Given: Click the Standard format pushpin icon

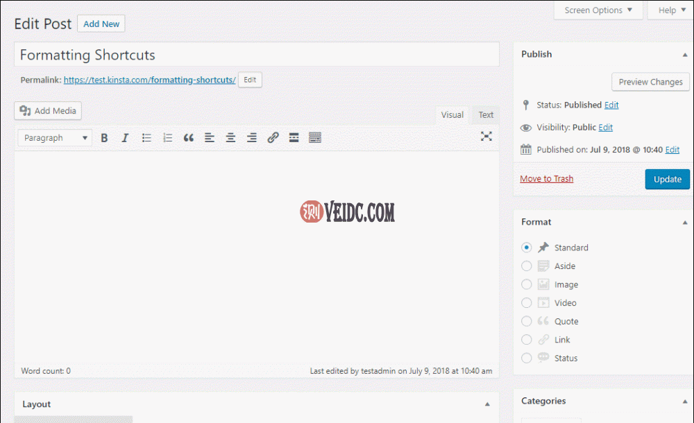Looking at the screenshot, I should tap(543, 248).
